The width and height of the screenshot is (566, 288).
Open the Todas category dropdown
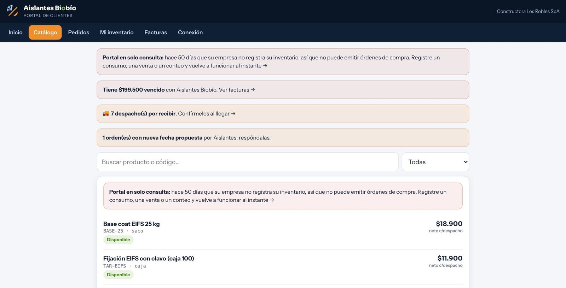435,162
